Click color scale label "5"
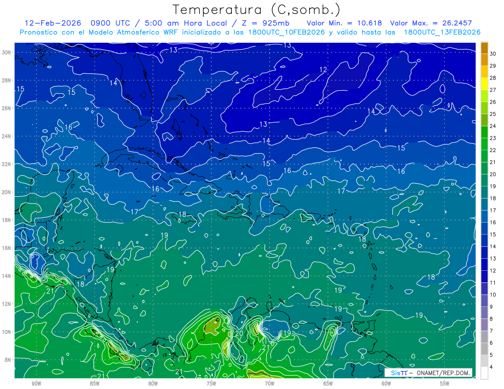504x389 pixels. pyautogui.click(x=491, y=355)
